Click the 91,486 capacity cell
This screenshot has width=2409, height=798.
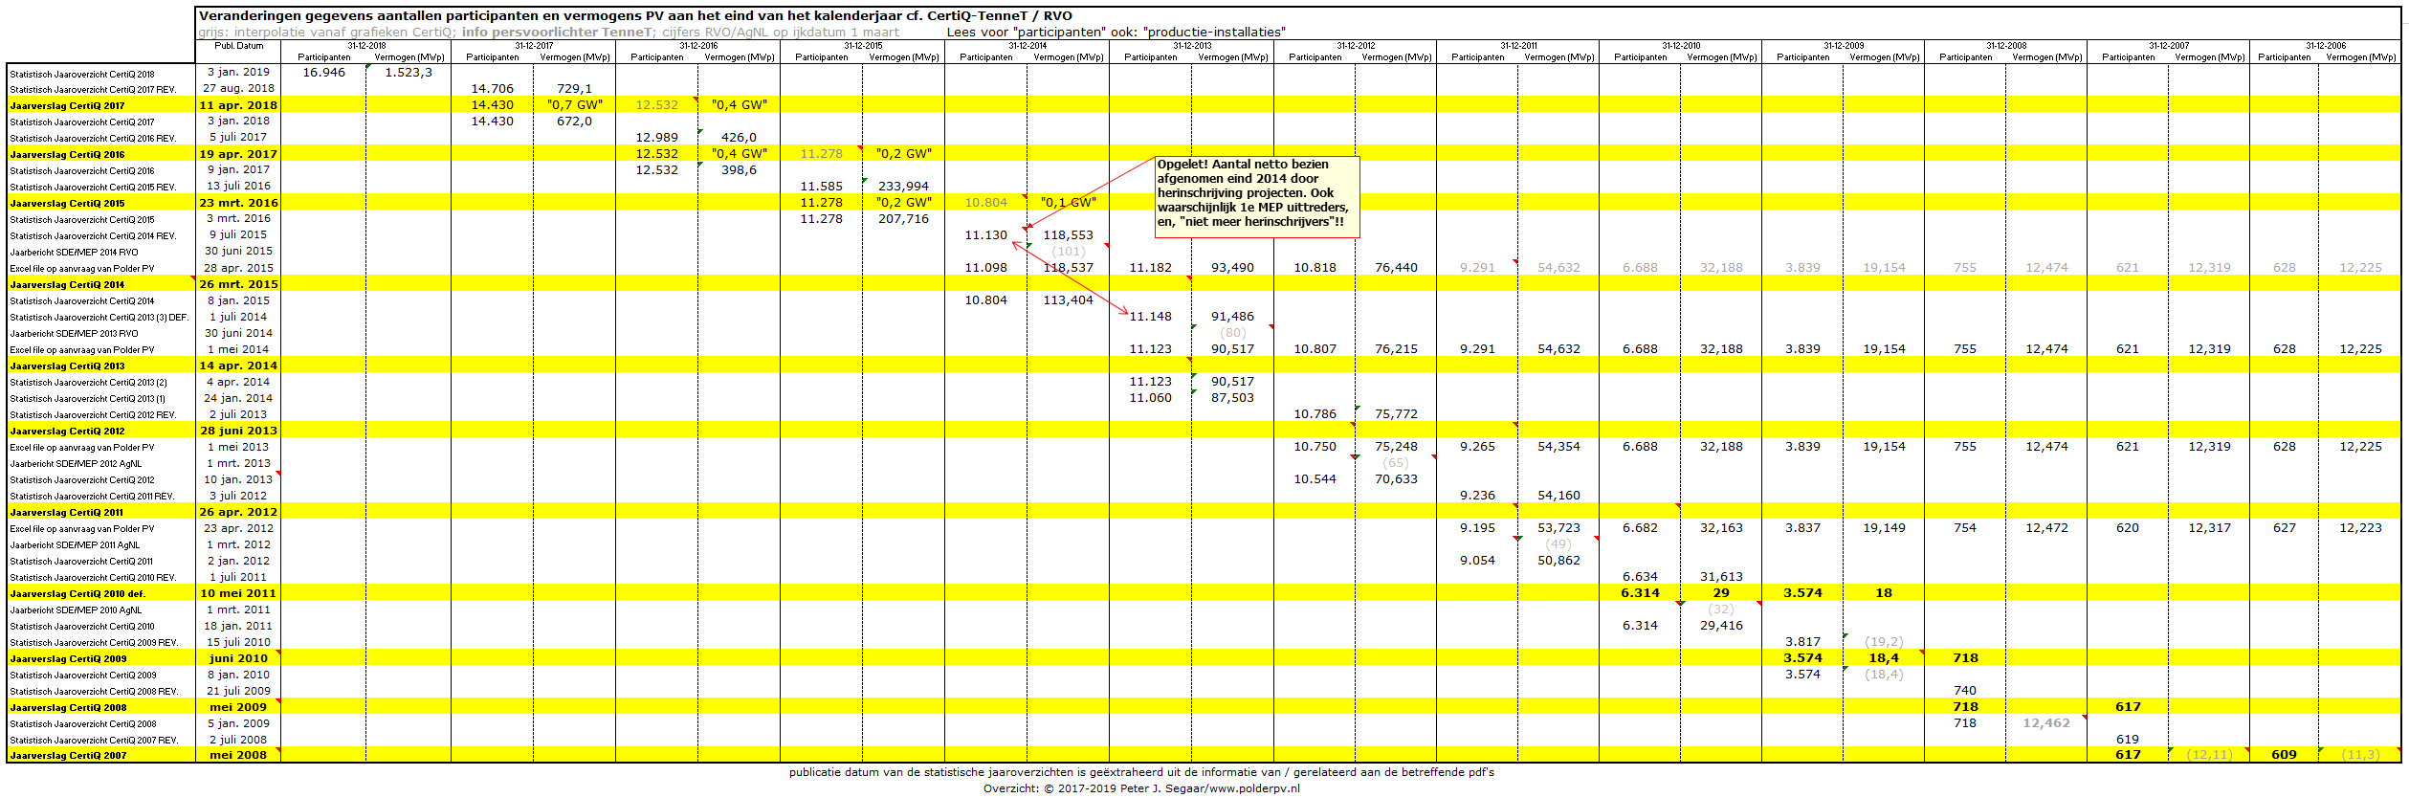(1232, 317)
